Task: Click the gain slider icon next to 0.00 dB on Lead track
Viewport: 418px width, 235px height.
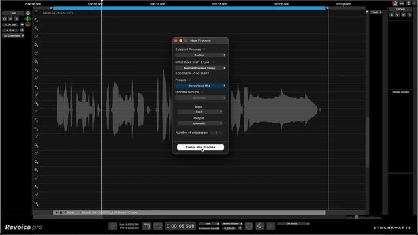Action: click(22, 25)
